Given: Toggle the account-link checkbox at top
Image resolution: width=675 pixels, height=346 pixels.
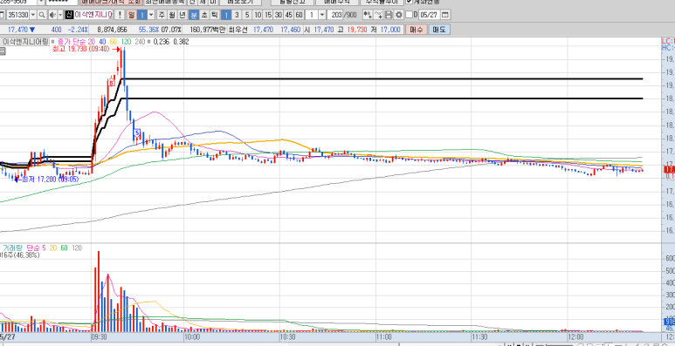Looking at the screenshot, I should click(409, 1).
